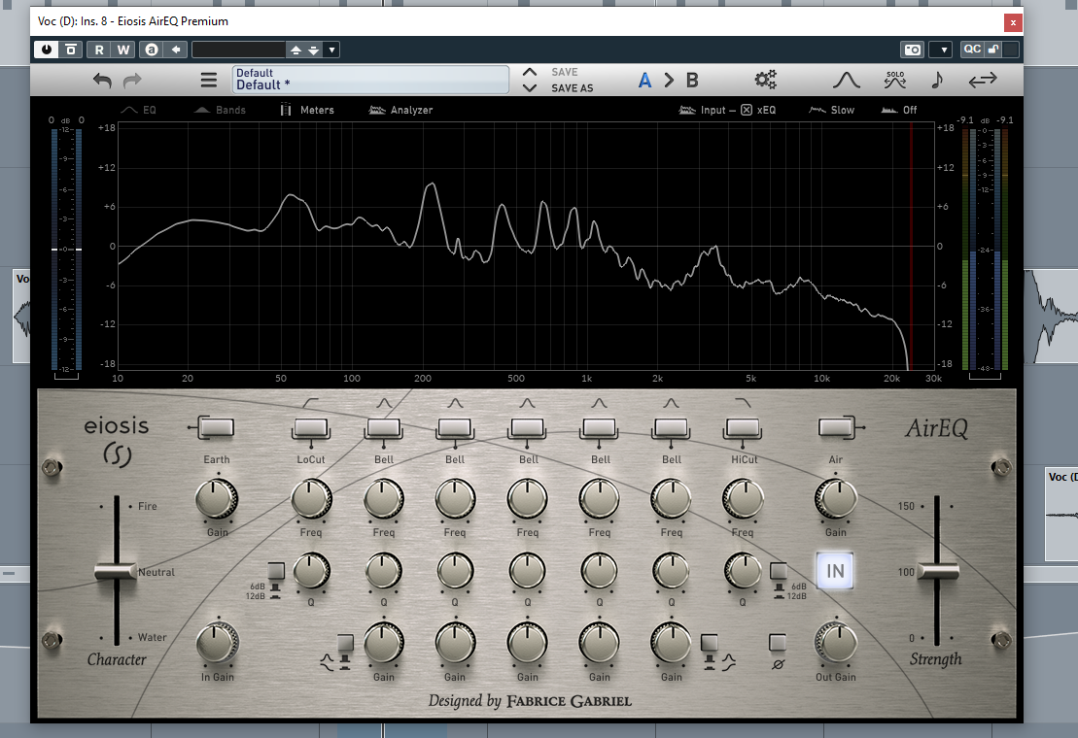Click the bell curve icon in top bar
This screenshot has width=1078, height=738.
pyautogui.click(x=847, y=81)
